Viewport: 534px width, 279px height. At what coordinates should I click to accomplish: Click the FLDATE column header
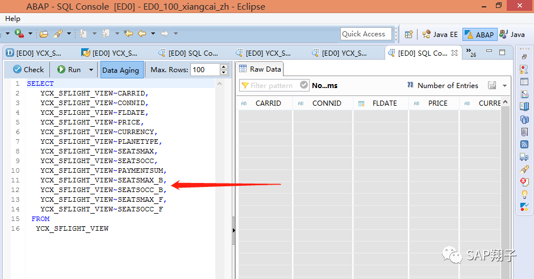[381, 103]
